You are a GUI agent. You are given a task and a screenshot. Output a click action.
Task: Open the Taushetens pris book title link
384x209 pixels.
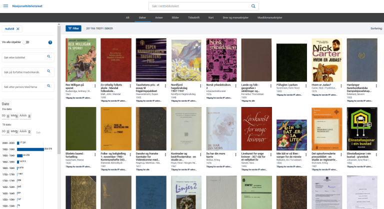coord(147,87)
